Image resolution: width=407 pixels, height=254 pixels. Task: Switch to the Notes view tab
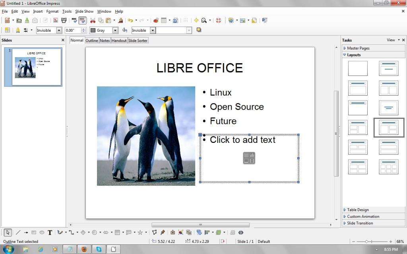click(105, 40)
